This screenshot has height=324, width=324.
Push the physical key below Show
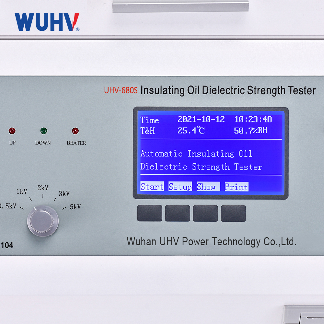tap(205, 214)
